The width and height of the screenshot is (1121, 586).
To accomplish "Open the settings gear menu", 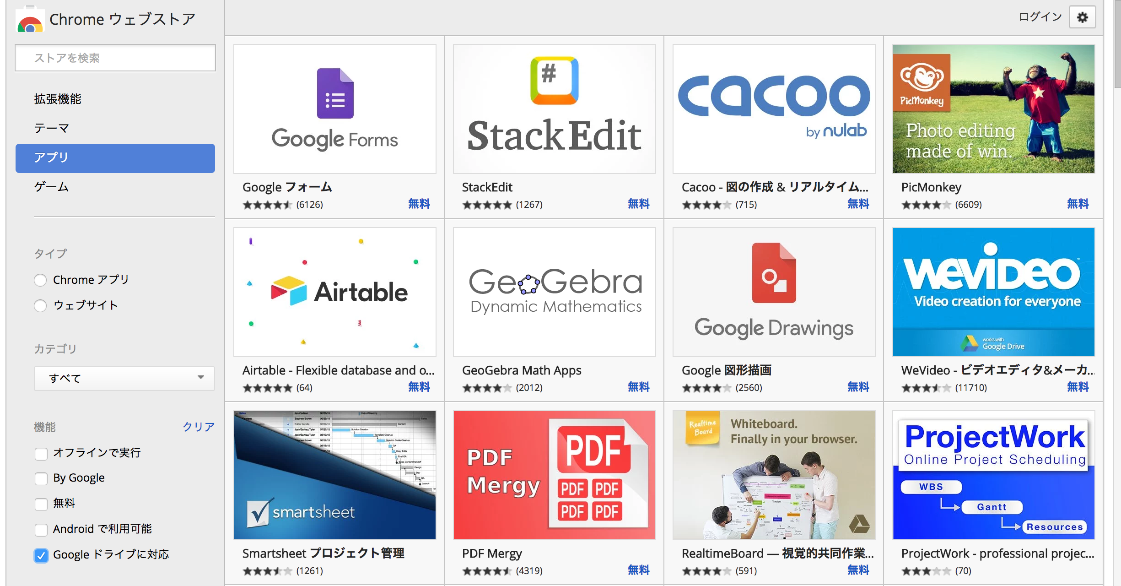I will click(x=1082, y=17).
